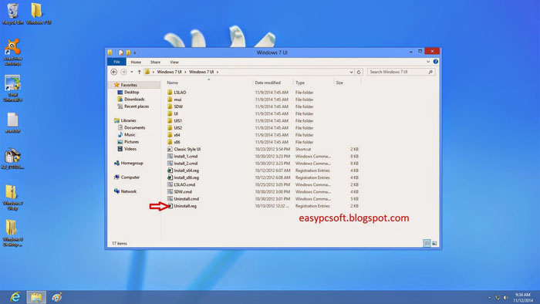Open the Windows 7 UI desktop folder
Screen dimensions: 540x304
[39, 14]
